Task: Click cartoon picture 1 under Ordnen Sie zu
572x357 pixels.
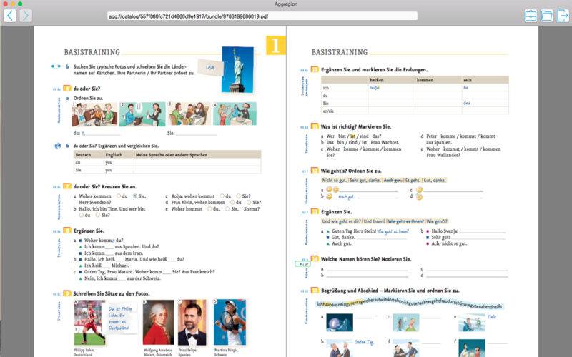Action: pyautogui.click(x=94, y=114)
